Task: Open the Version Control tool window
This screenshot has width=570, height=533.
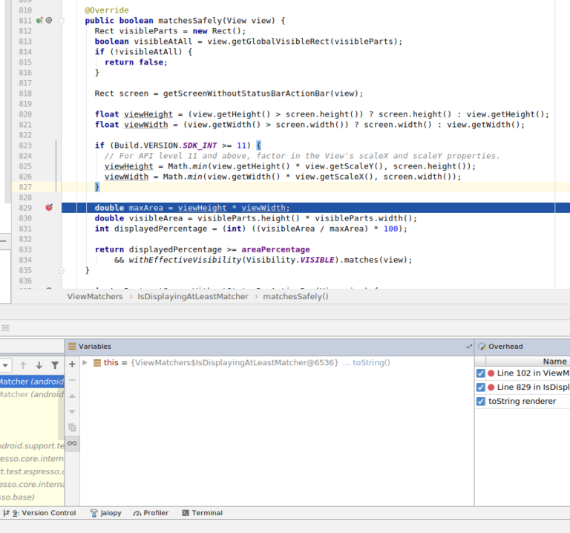Action: [39, 513]
